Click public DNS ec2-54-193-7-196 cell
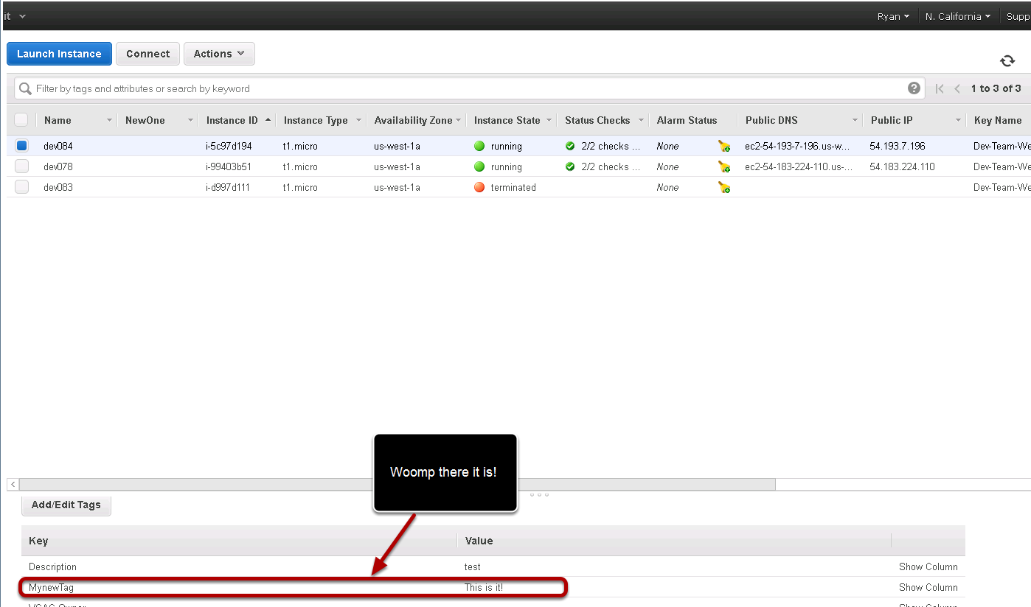 [797, 146]
